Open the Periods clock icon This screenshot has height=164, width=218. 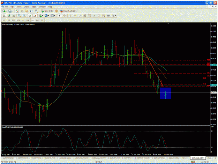(46, 16)
